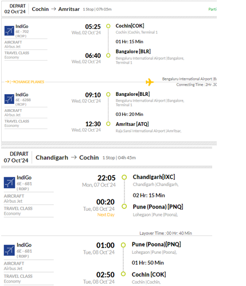
Task: Click the IndiGo logo for flight 6E-702
Action: [9, 30]
